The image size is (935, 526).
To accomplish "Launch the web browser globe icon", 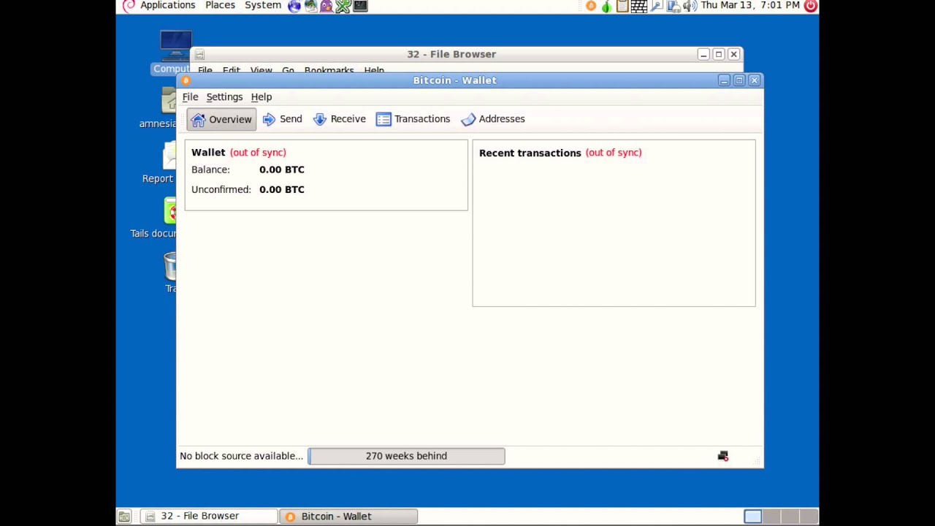I will 294,6.
